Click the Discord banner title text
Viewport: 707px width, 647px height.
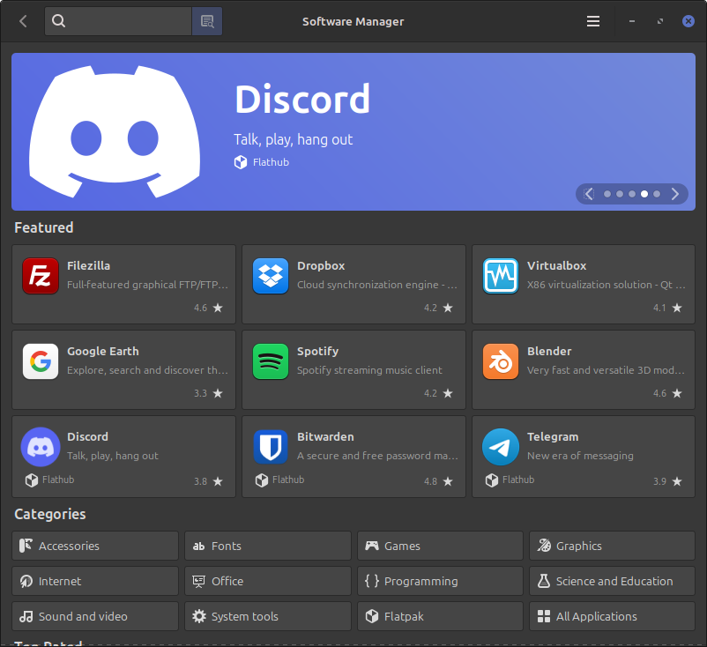[x=302, y=99]
